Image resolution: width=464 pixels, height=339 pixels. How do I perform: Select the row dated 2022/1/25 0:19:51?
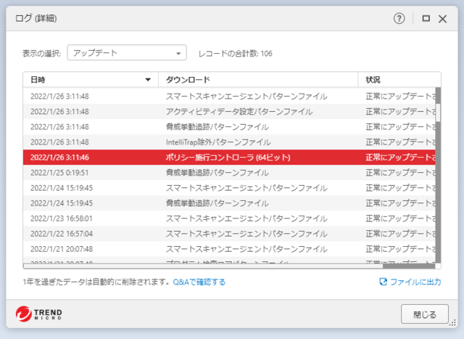[229, 173]
